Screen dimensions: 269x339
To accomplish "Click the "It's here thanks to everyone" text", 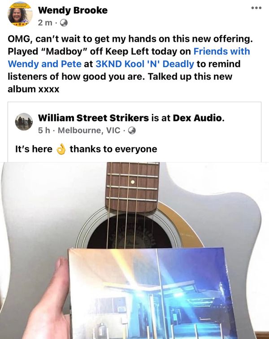I will (86, 149).
